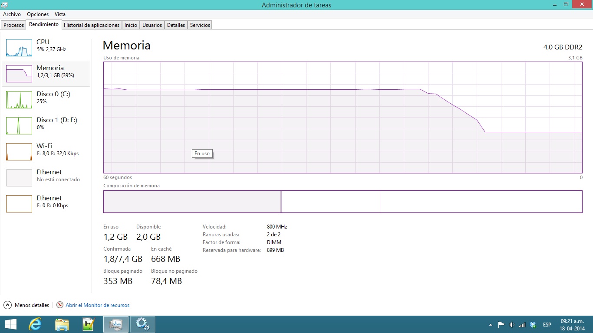Click the CPU 5% 2,37 GHz label
This screenshot has width=593, height=333.
[51, 49]
